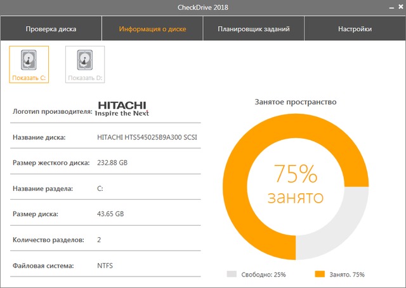The height and width of the screenshot is (288, 406).
Task: Open the Проверка диска tab
Action: click(x=51, y=29)
